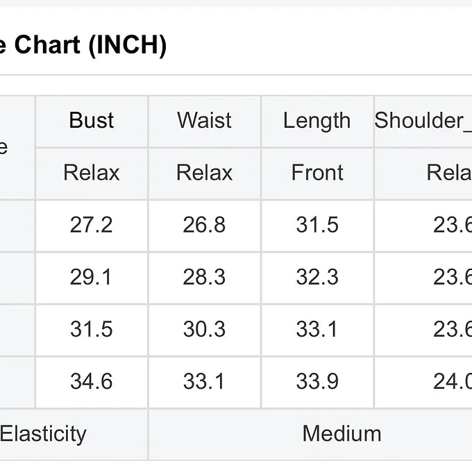
Task: Select the waist value 30.3
Action: tap(204, 329)
